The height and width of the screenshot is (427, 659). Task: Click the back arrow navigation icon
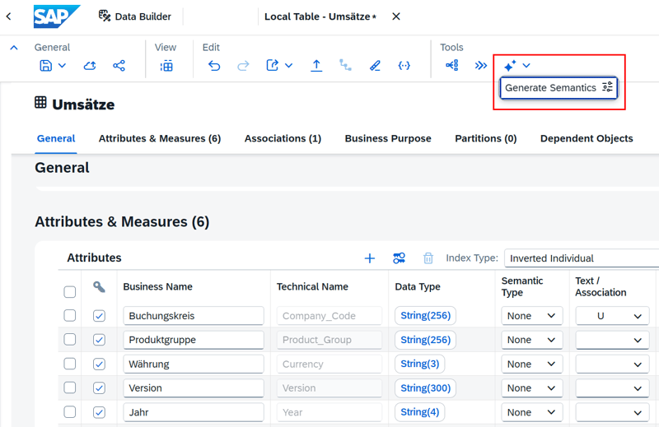(x=8, y=16)
